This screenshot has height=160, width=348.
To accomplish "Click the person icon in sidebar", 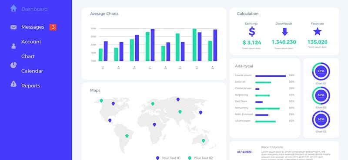I will click(13, 46).
